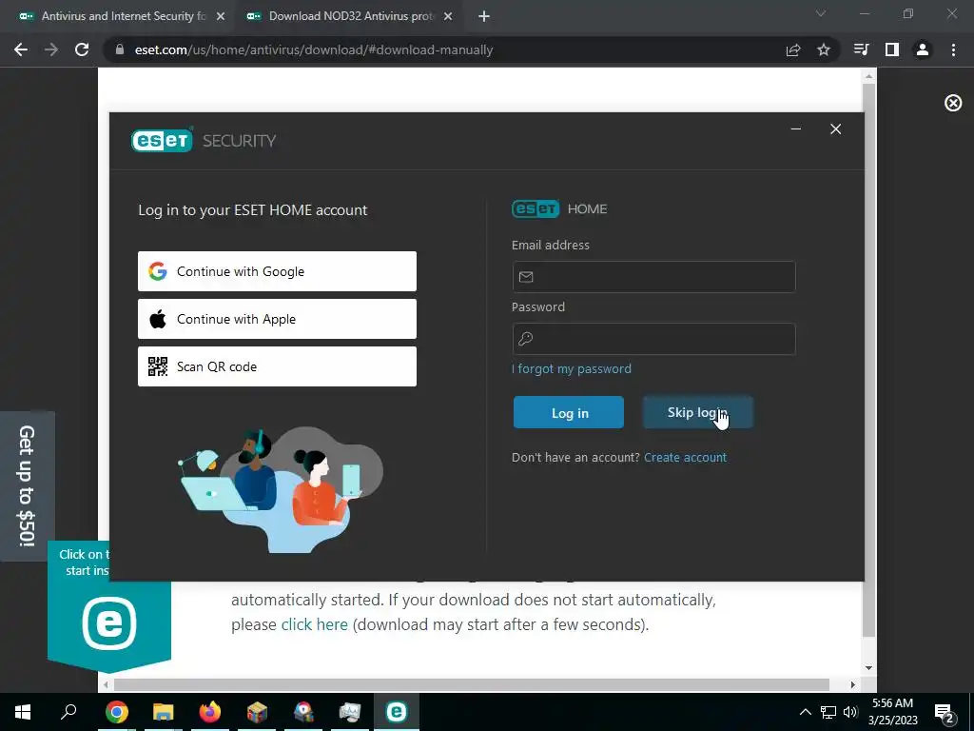
Task: Click horizontal scrollbar right arrow
Action: click(853, 684)
